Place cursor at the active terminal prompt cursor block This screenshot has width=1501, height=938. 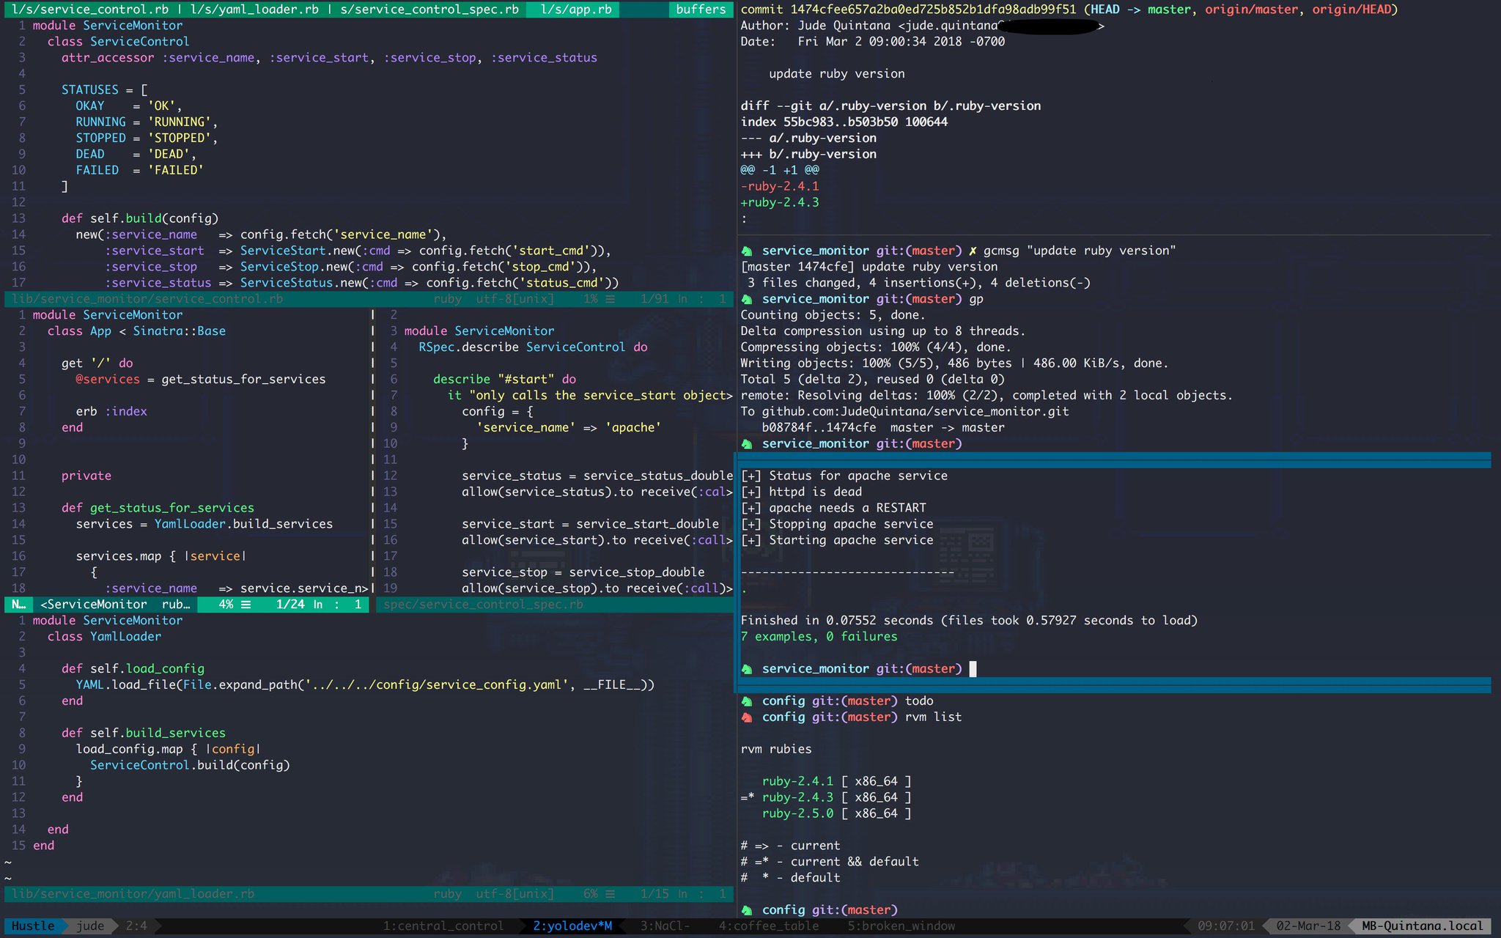click(x=973, y=668)
